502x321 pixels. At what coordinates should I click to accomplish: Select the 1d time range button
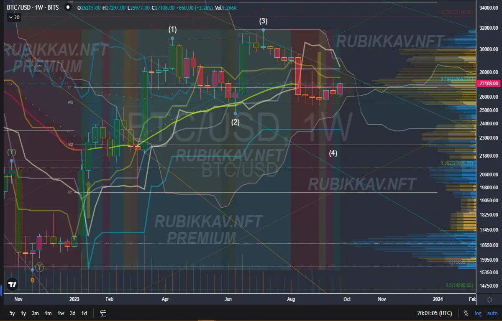[84, 313]
